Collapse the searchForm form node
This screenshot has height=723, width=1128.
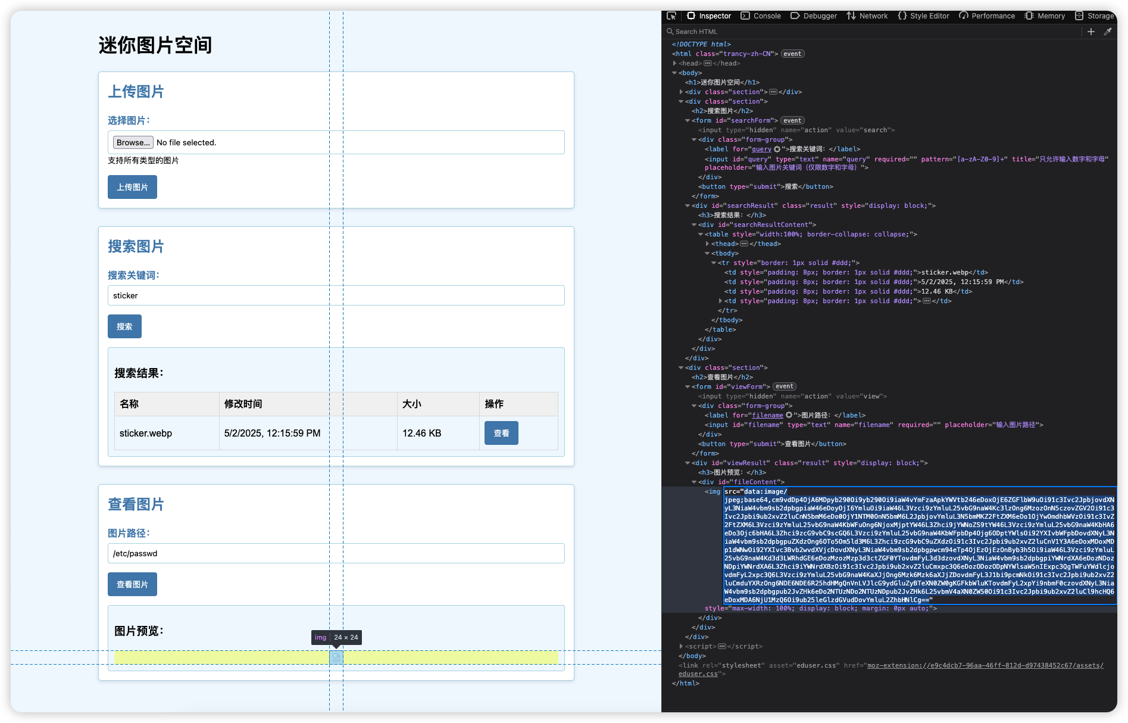(688, 120)
